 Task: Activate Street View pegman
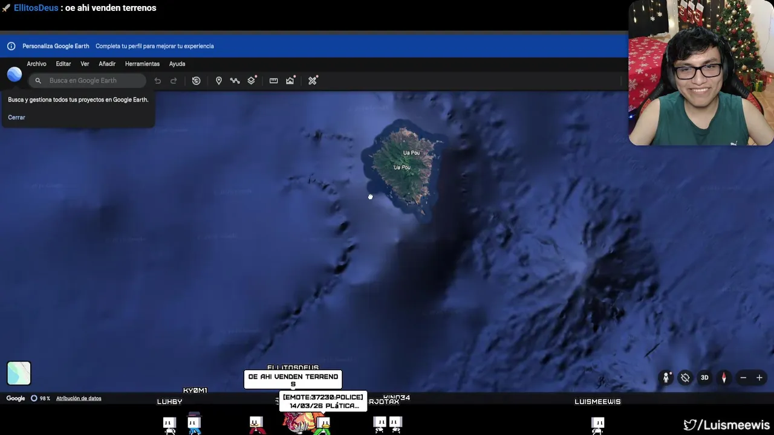(x=666, y=378)
